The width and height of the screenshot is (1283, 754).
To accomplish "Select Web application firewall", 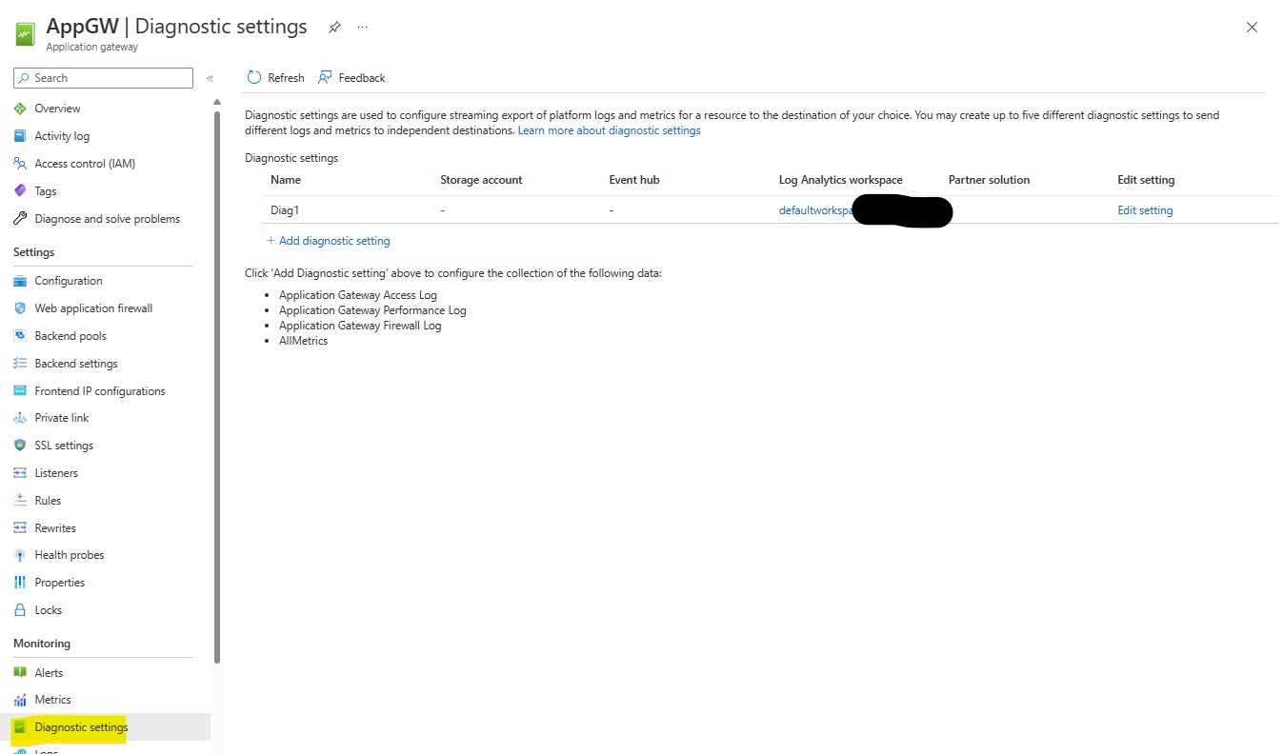I will [x=93, y=308].
